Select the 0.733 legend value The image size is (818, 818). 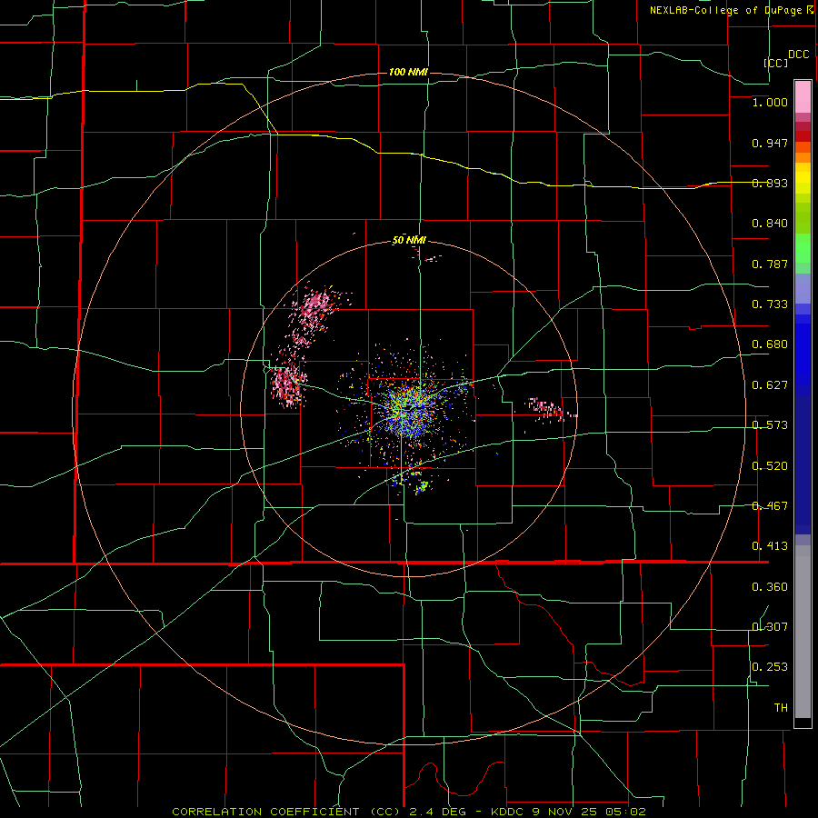[770, 304]
